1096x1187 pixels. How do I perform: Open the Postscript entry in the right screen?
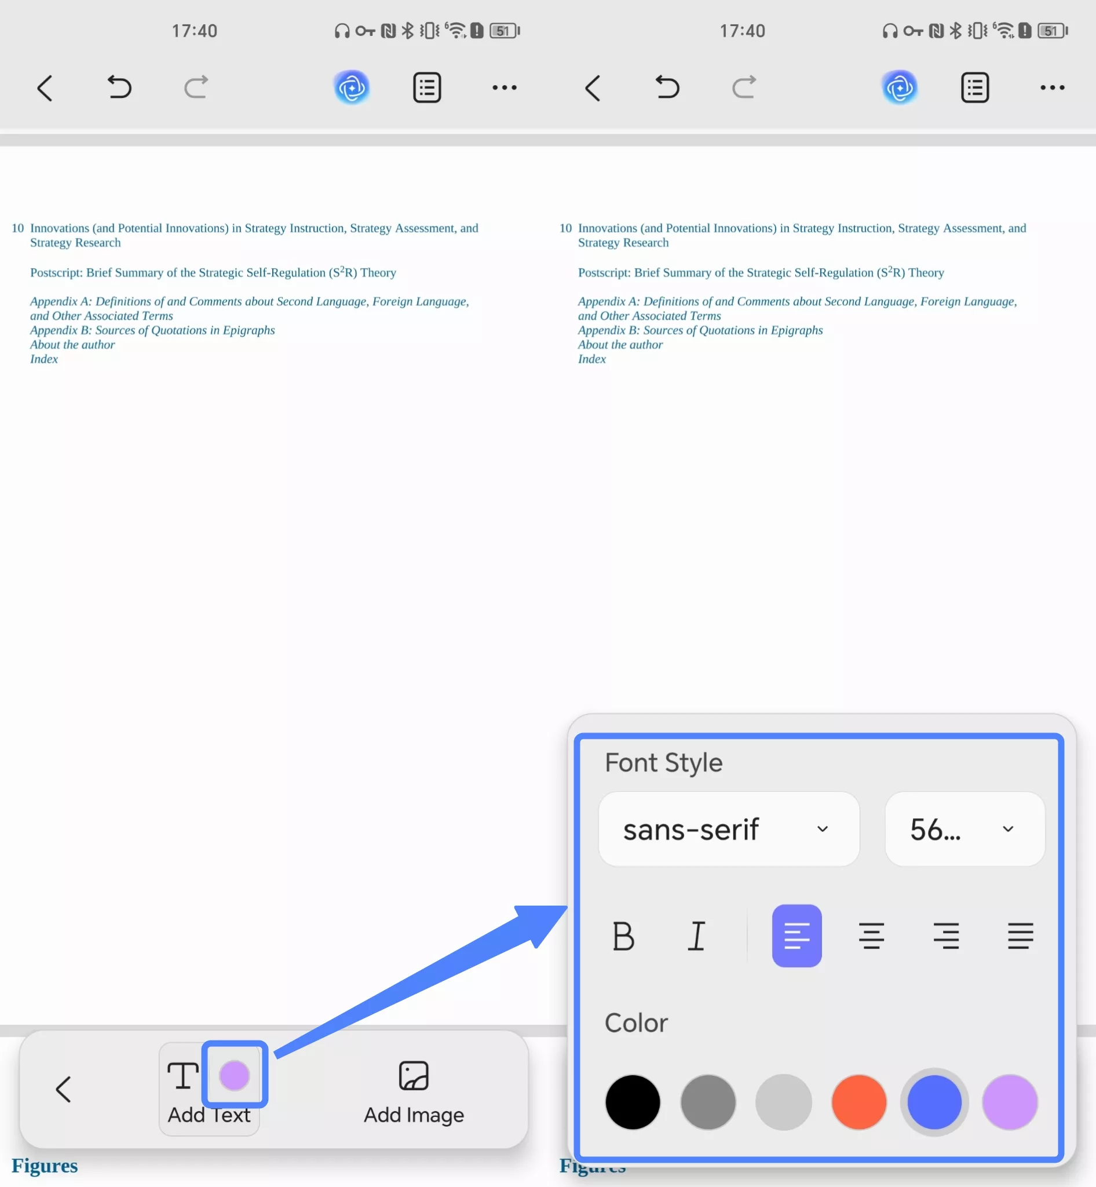[761, 272]
